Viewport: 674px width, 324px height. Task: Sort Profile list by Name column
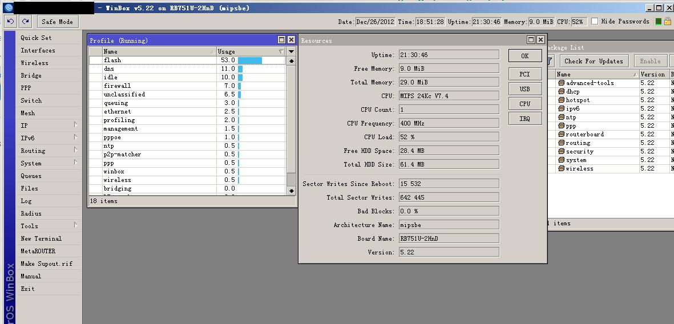[159, 51]
